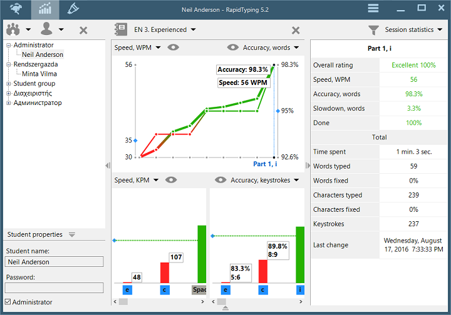Toggle Speed WPM graph visibility eye

pyautogui.click(x=174, y=47)
